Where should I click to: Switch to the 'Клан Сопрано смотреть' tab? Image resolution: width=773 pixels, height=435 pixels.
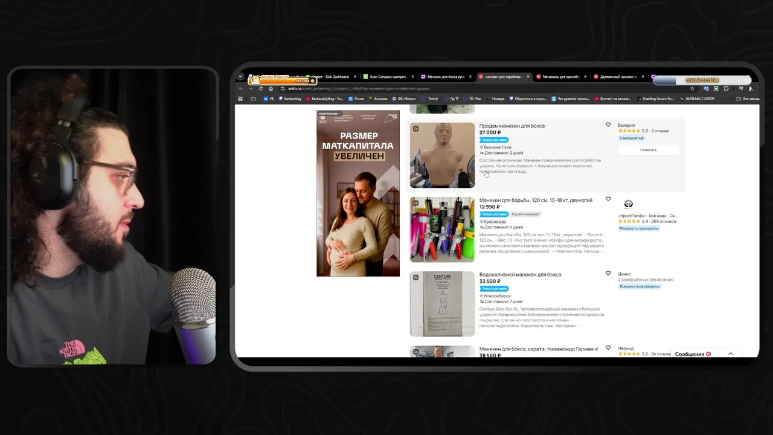(x=388, y=77)
